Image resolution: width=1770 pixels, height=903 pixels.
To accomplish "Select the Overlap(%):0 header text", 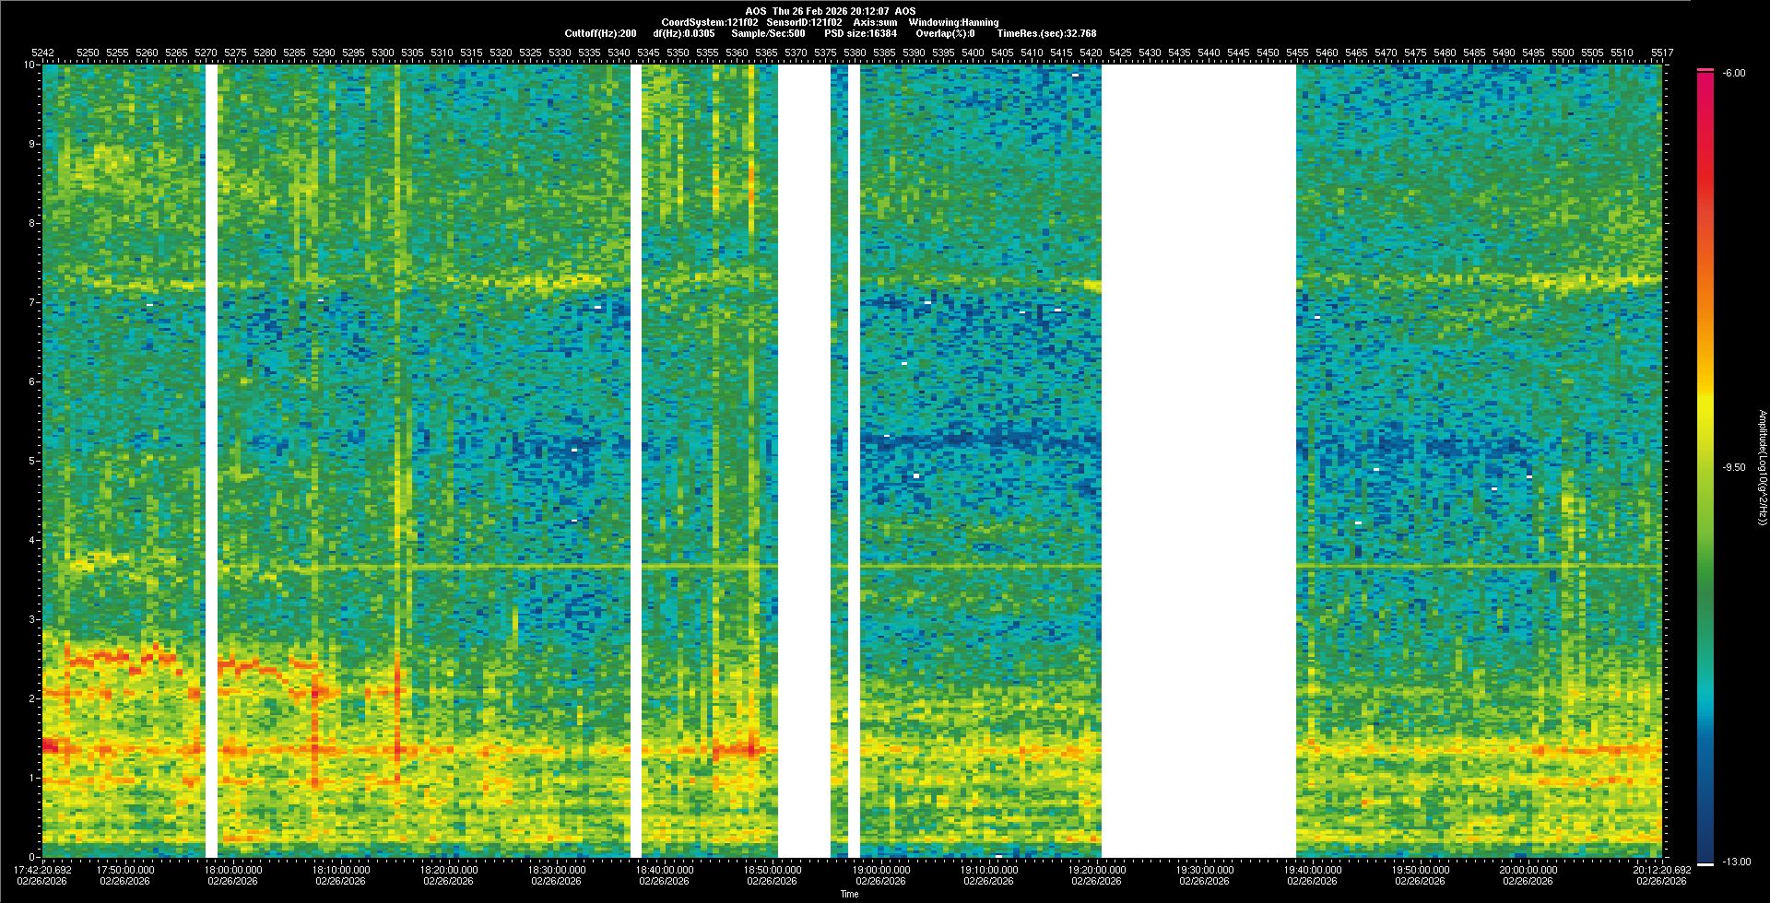I will [x=946, y=33].
